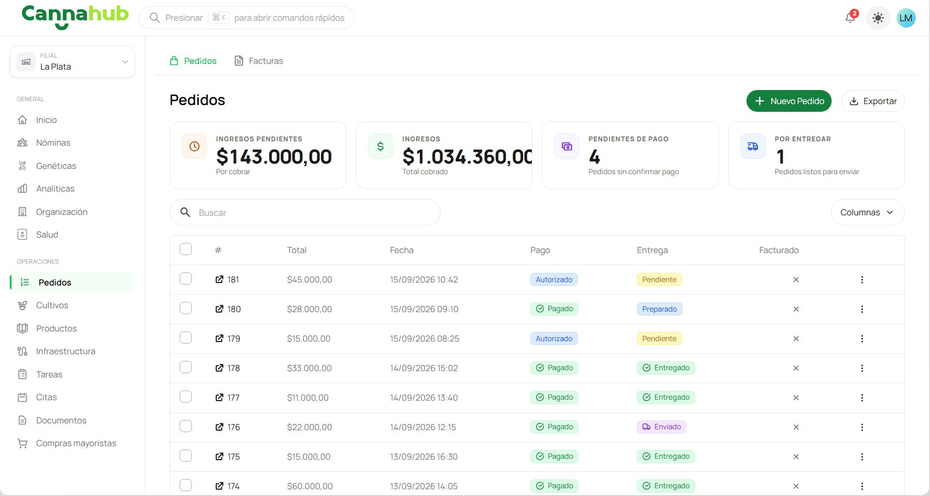
Task: Focus the Buscar orders search field
Action: 305,212
